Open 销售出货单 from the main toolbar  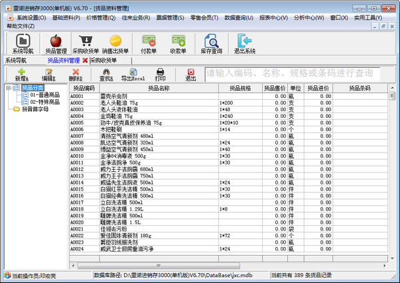(x=115, y=43)
